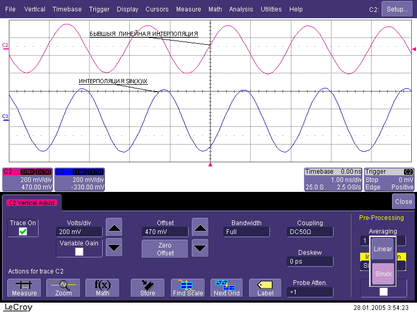
Task: Click the Store trace icon
Action: 148,288
